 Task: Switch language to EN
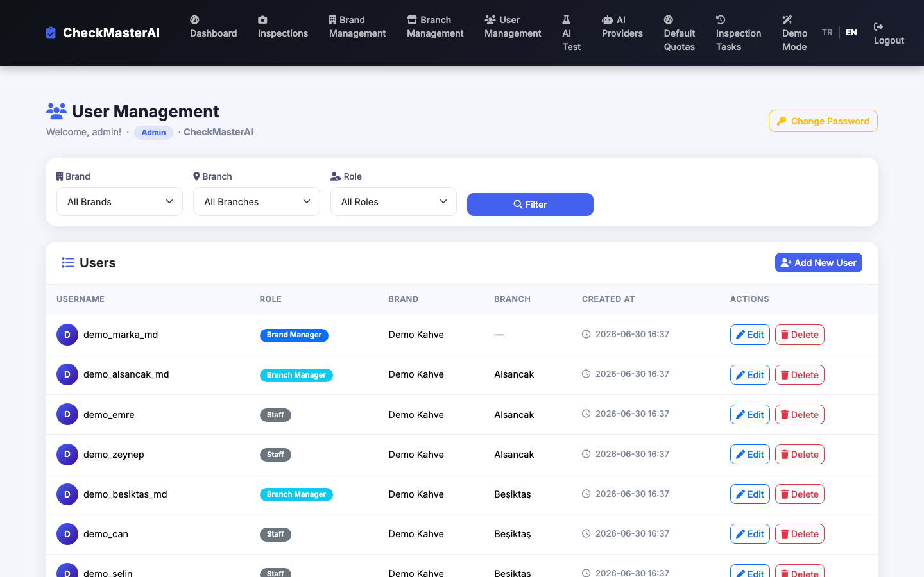click(x=851, y=32)
